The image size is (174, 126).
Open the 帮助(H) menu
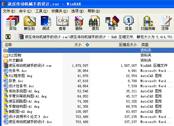[x=94, y=11]
